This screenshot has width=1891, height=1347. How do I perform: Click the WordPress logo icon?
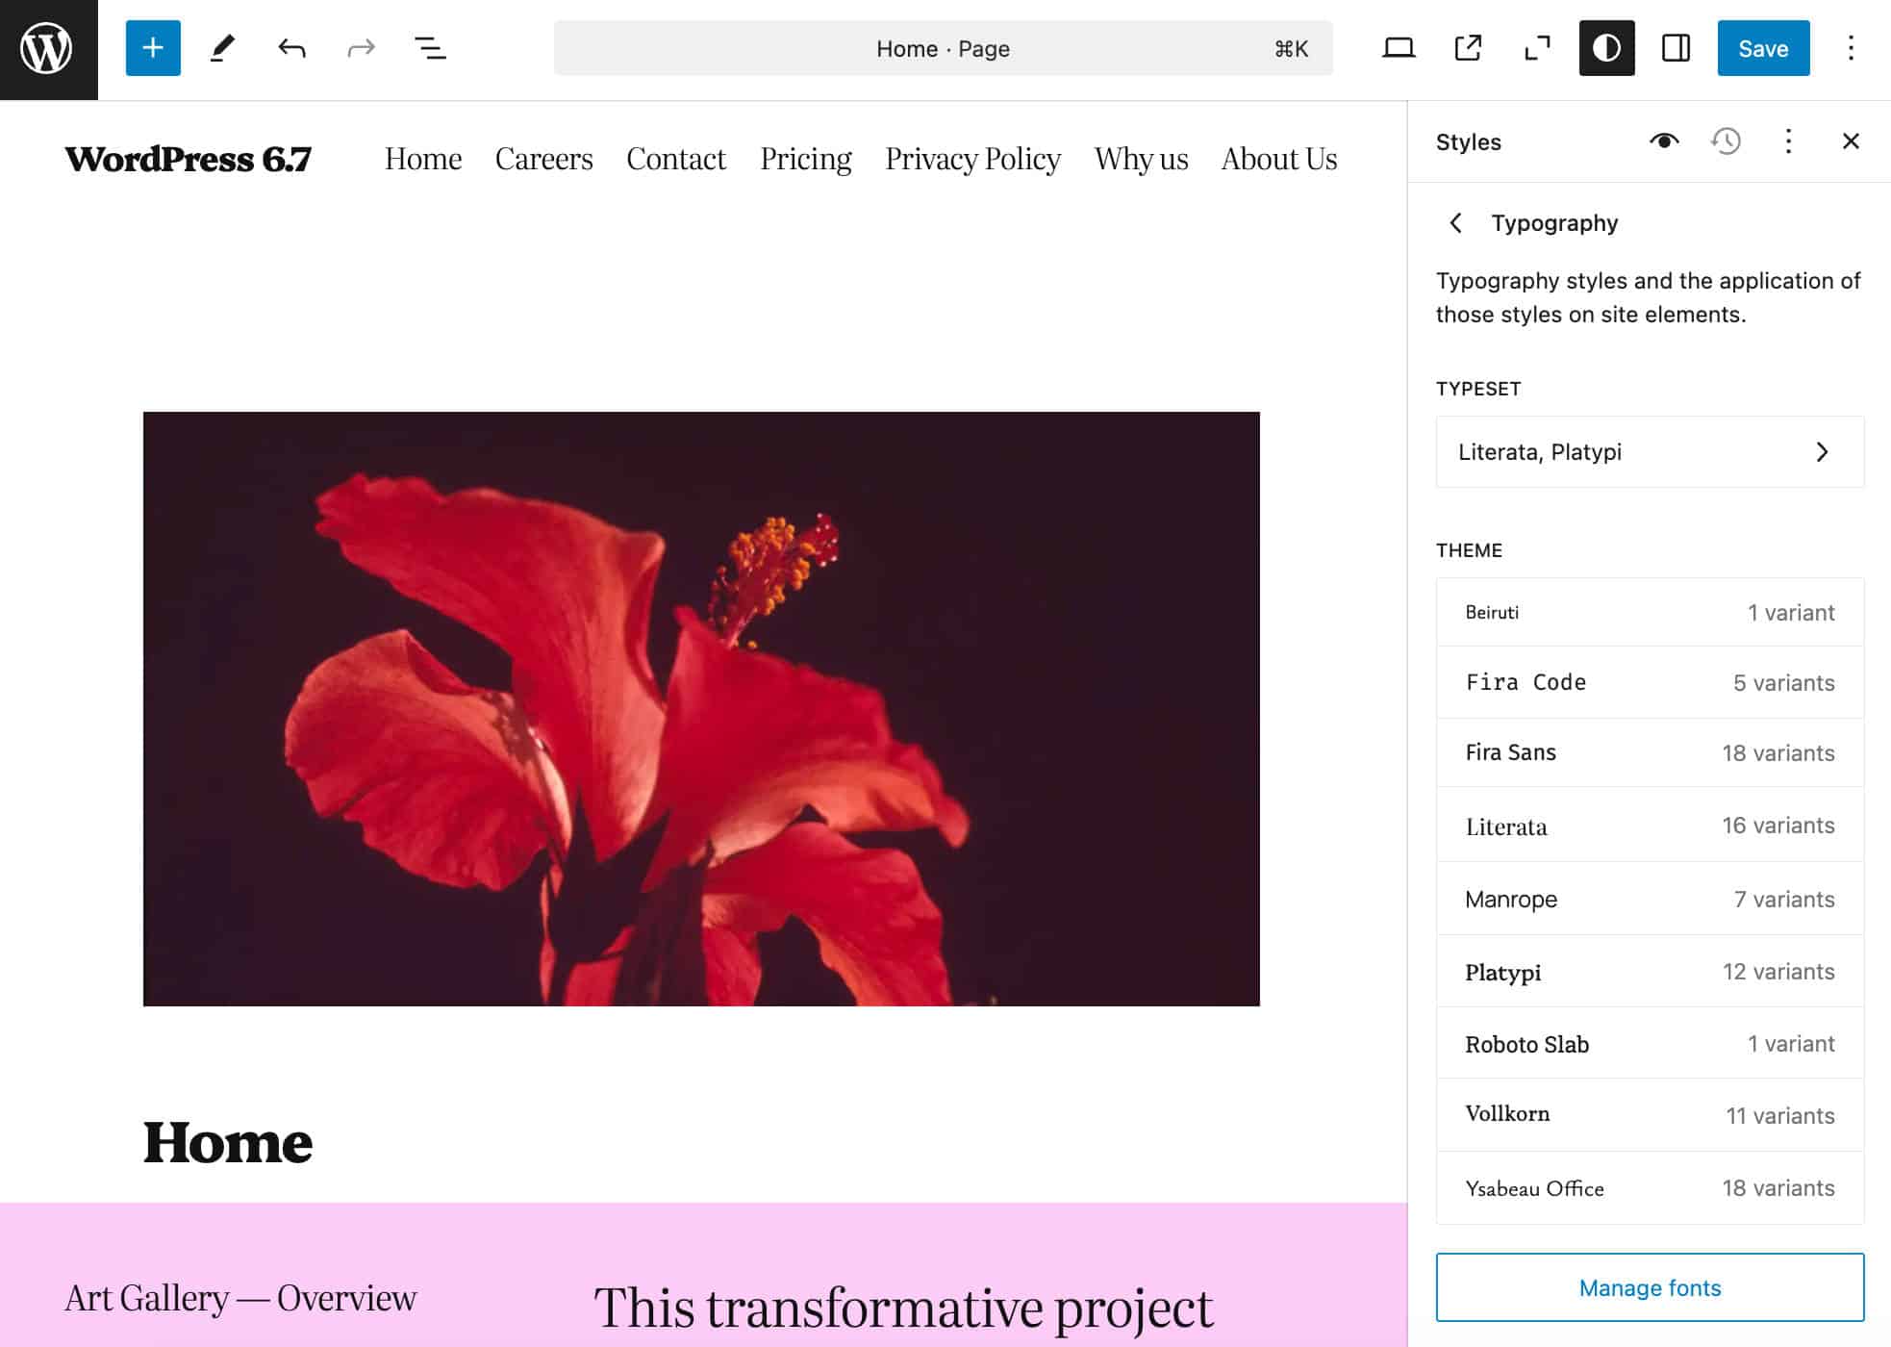click(49, 50)
